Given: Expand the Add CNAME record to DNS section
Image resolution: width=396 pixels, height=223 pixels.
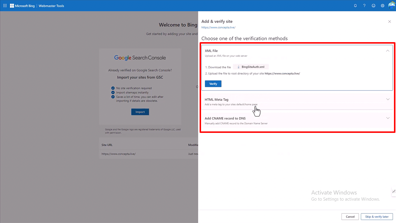Looking at the screenshot, I should 388,118.
